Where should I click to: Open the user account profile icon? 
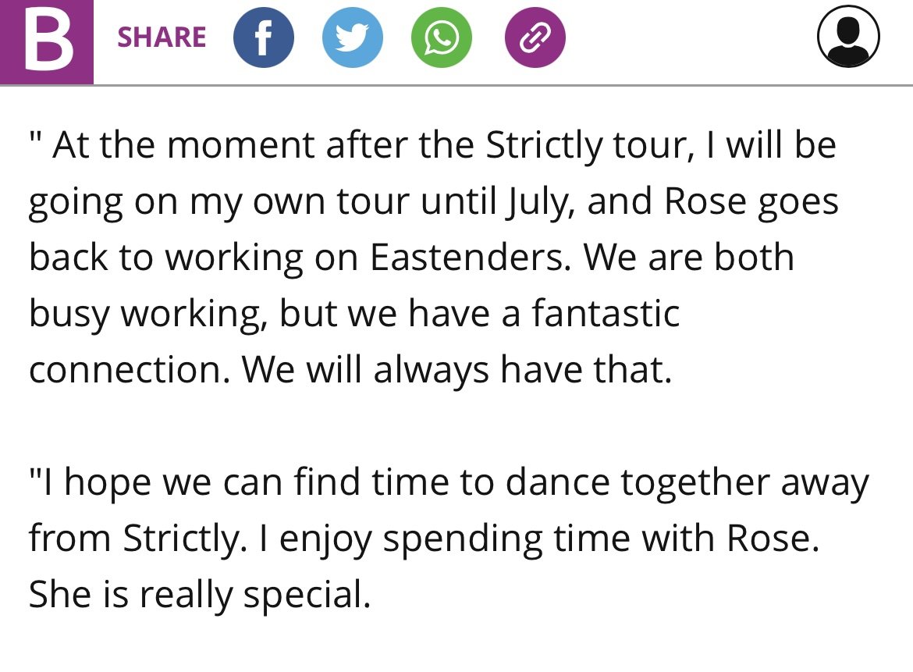848,36
